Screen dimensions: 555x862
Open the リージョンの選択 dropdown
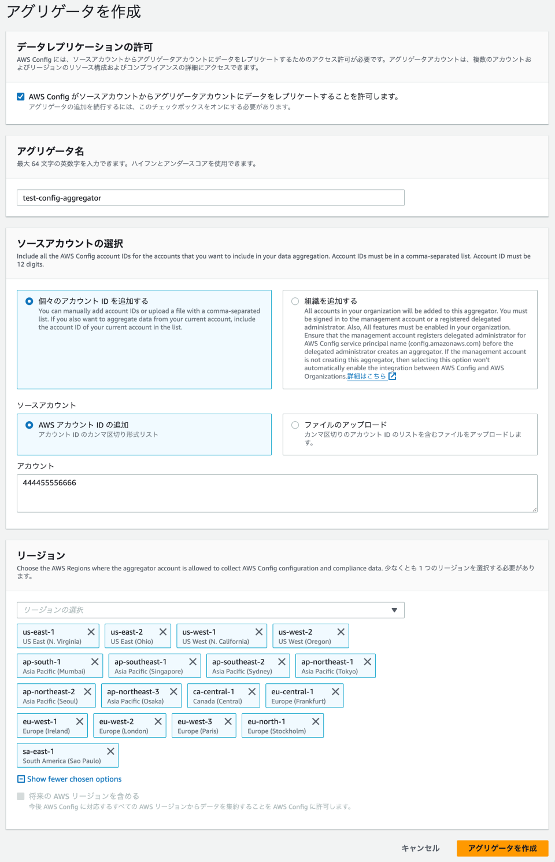point(210,610)
